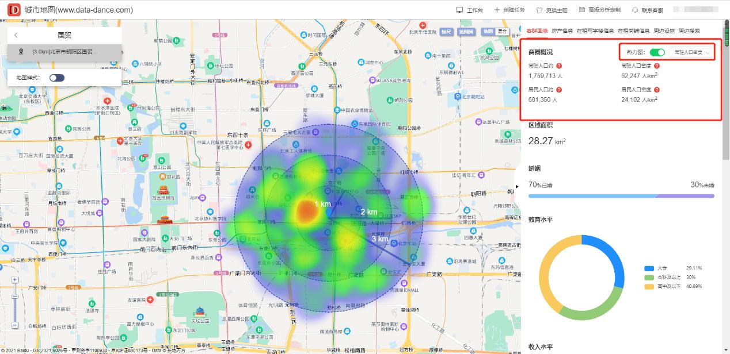Open the 常驻人口密度 heatmap type dropdown
Image resolution: width=730 pixels, height=354 pixels.
(691, 52)
